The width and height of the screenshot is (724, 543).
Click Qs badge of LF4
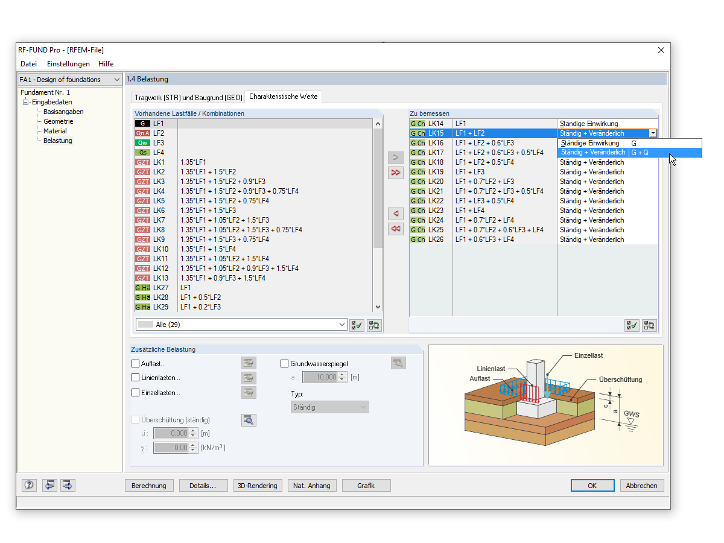[142, 153]
